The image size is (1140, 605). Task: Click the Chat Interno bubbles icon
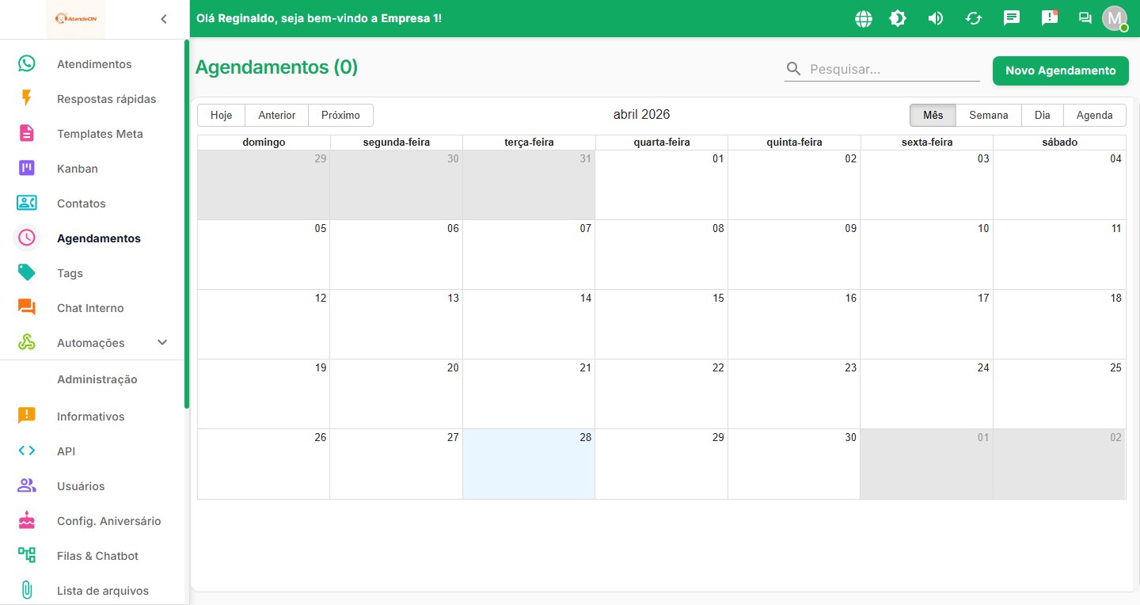point(27,308)
